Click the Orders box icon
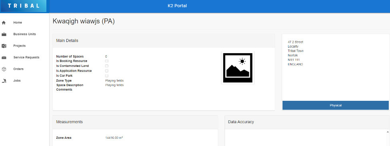 coord(4,69)
